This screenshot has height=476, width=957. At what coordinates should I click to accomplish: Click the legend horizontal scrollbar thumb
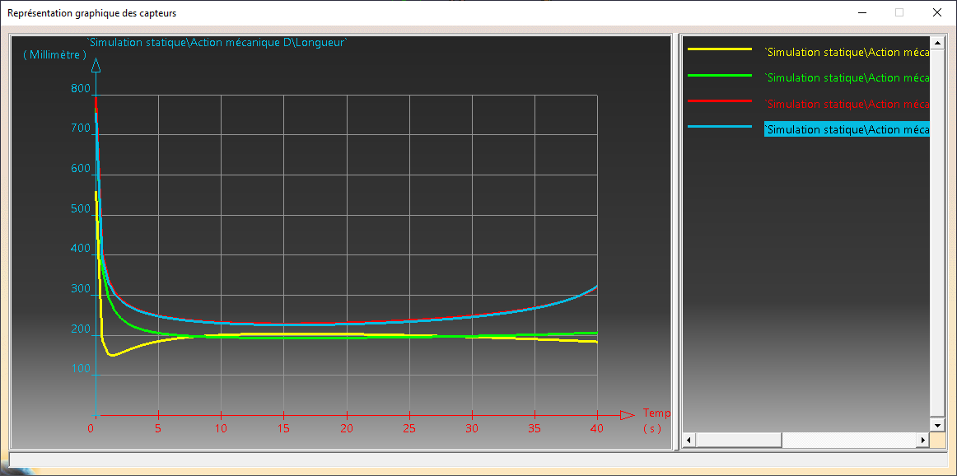tap(740, 441)
